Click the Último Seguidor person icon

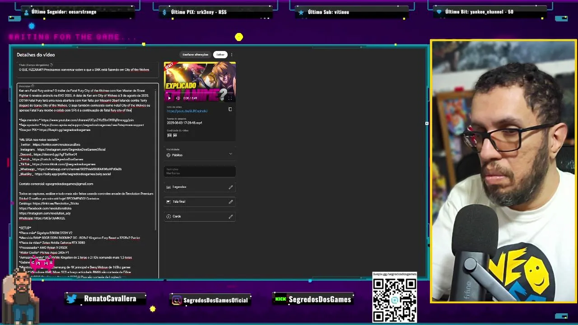coord(26,12)
